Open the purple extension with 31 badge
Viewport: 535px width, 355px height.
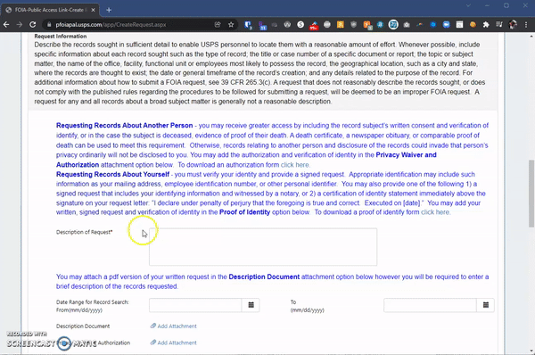pyautogui.click(x=262, y=25)
